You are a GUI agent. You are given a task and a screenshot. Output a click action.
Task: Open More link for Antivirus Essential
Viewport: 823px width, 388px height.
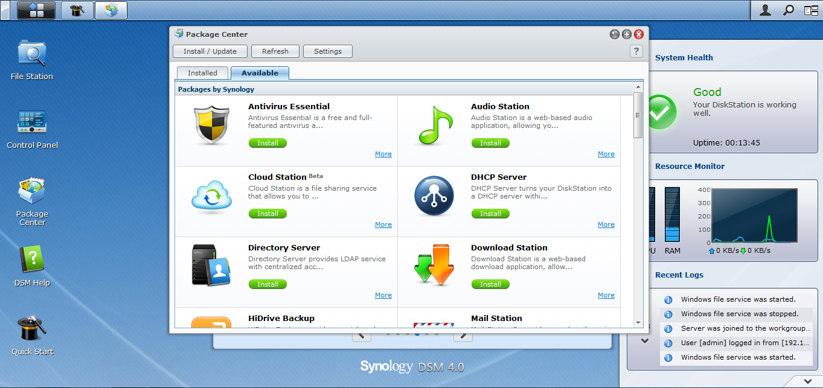383,154
